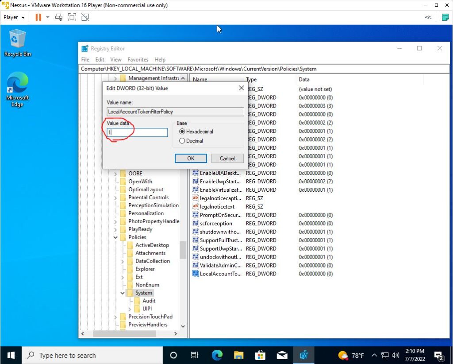Select the Recycle Bin desktop icon

click(x=17, y=43)
